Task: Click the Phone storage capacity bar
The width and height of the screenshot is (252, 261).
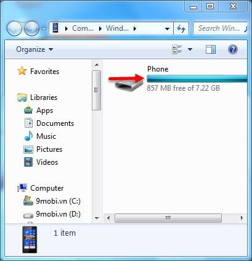Action: (197, 79)
